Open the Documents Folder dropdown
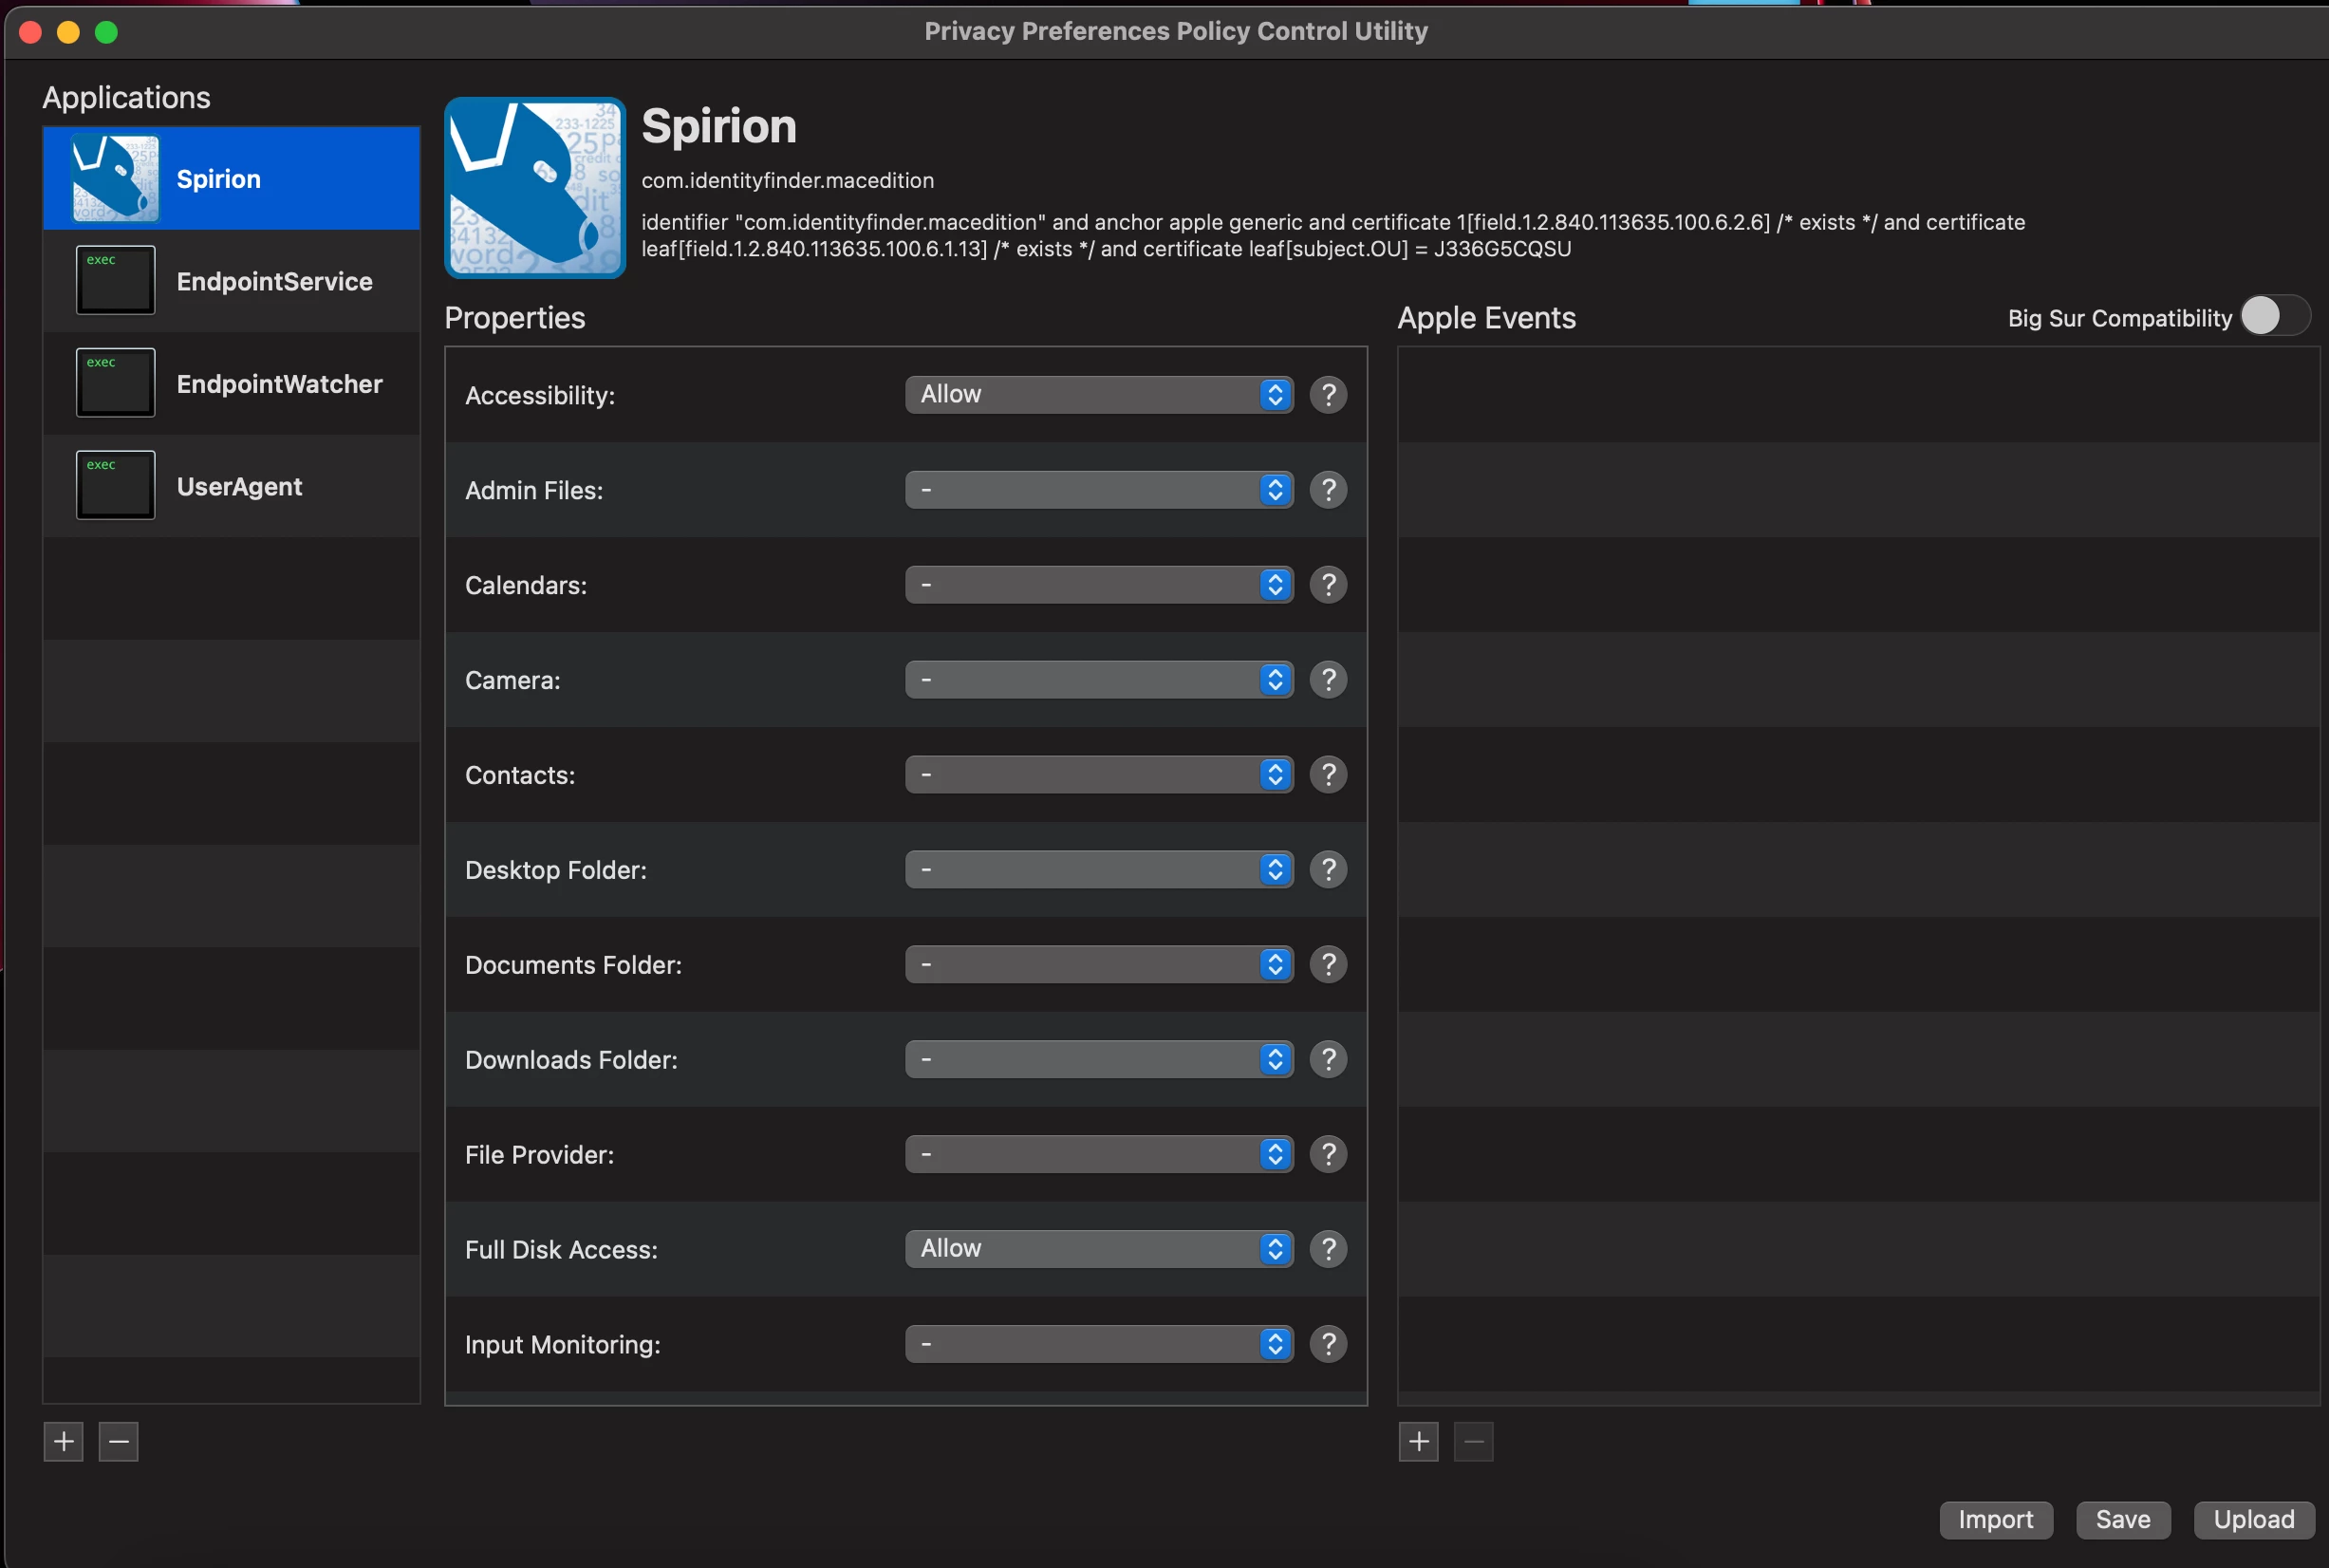The width and height of the screenshot is (2329, 1568). coord(1099,965)
